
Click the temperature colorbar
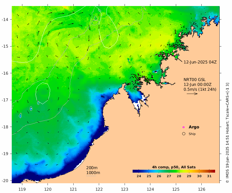(174, 171)
